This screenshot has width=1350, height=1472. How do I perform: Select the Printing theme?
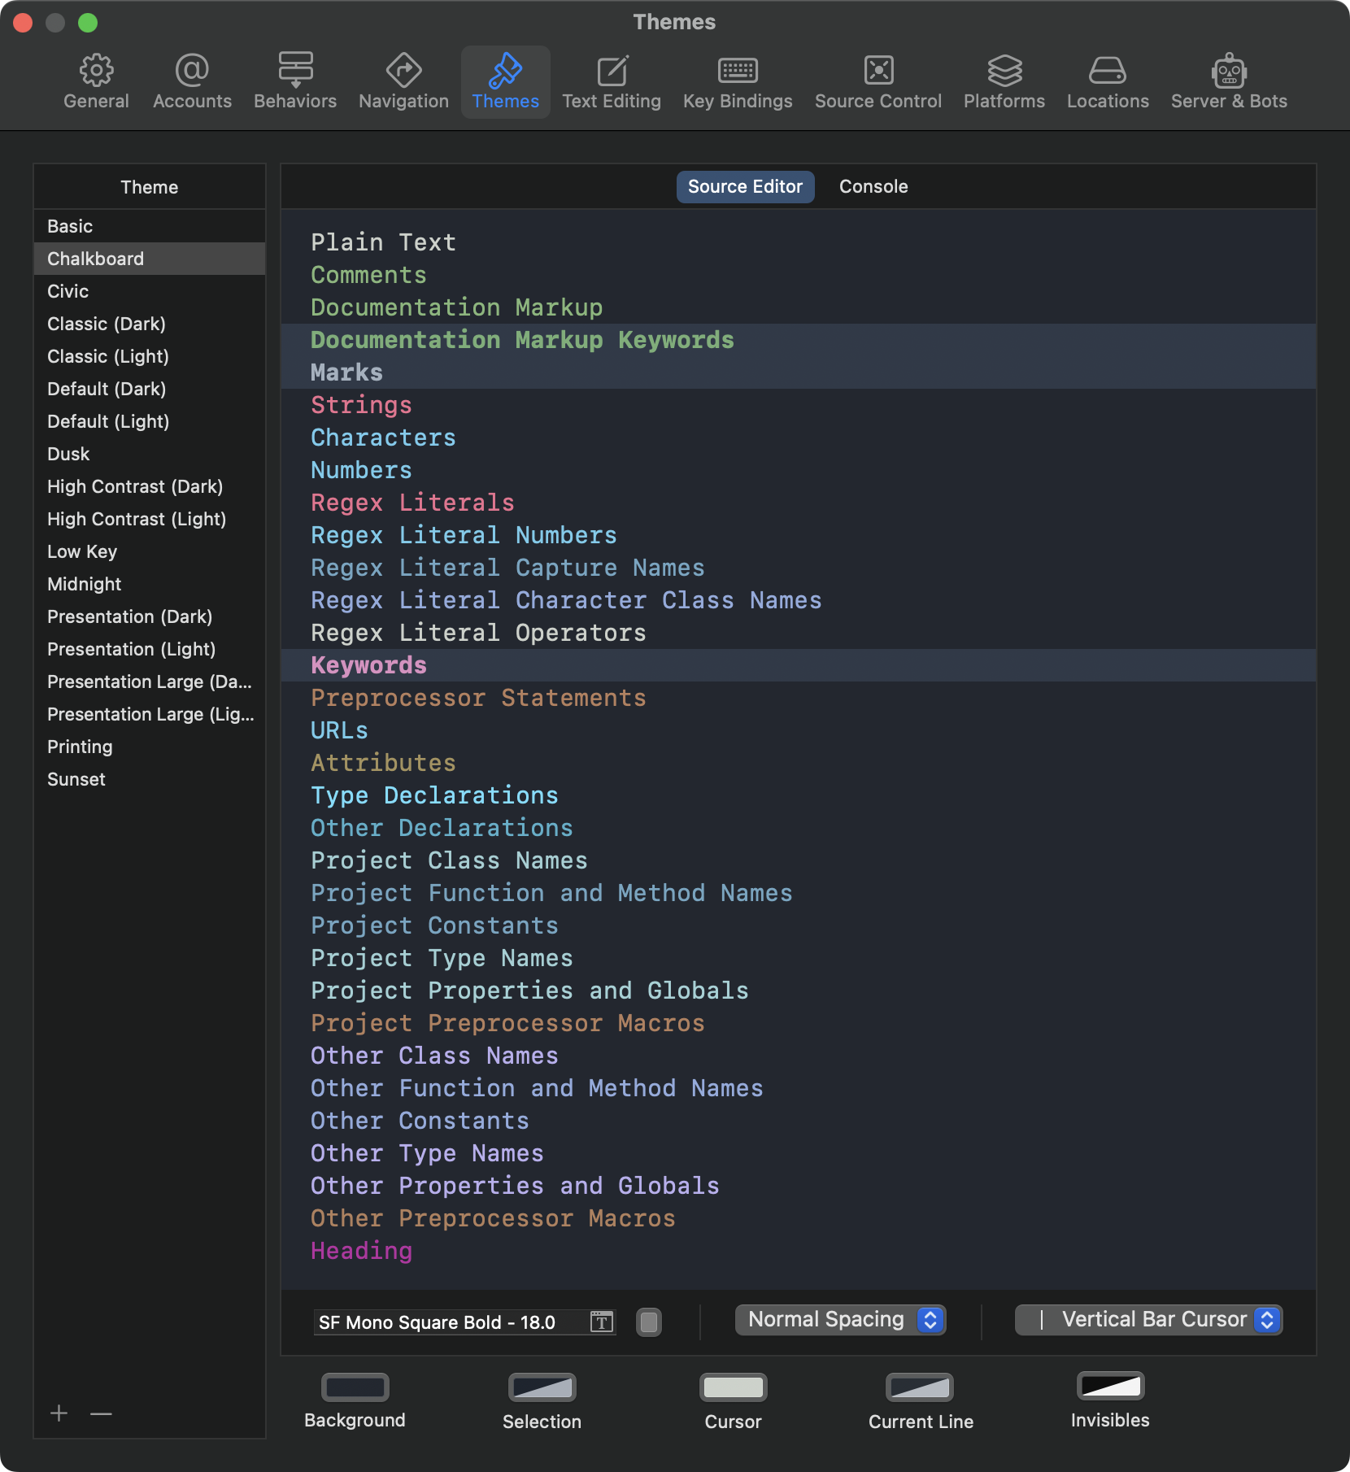point(150,747)
